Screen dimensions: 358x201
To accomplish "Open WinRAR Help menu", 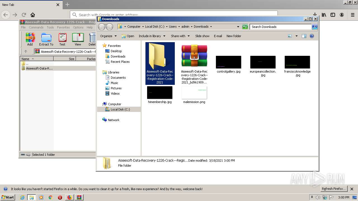I will (x=89, y=27).
